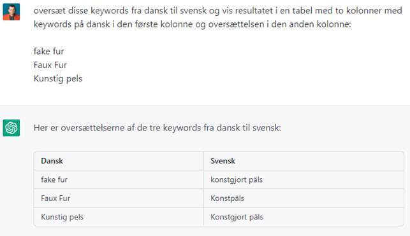Click the word 'tabel' in the prompt
Screen dimensions: 410x236
click(302, 11)
